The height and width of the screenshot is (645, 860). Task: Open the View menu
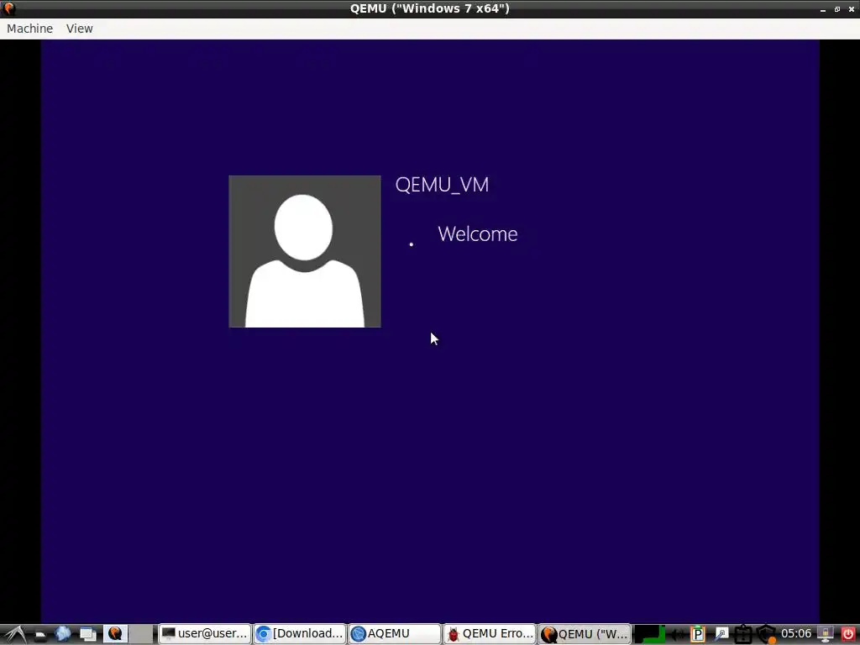point(80,29)
